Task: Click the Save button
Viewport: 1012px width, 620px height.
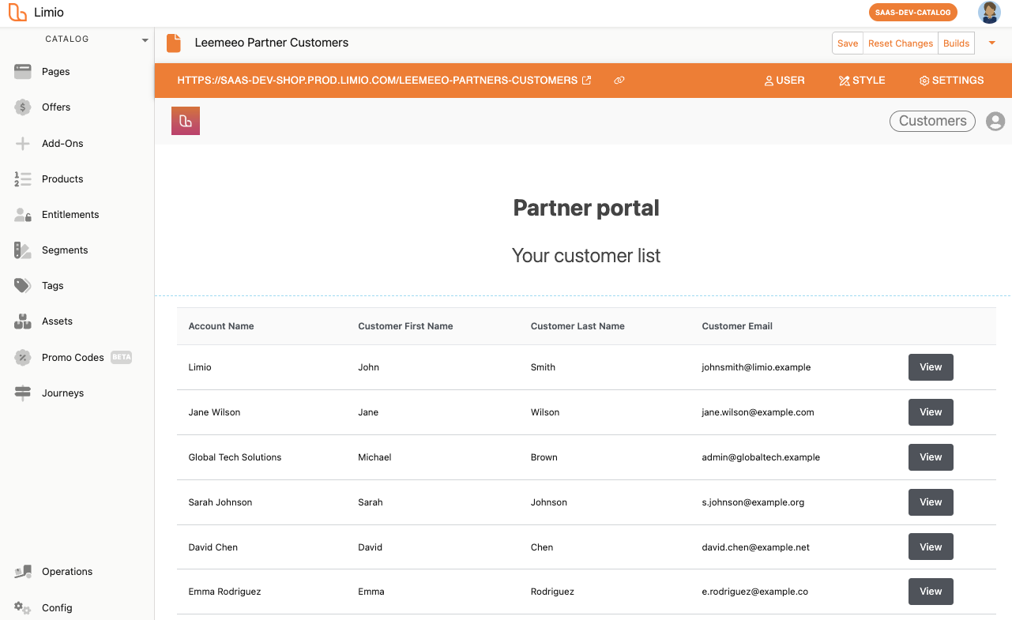Action: tap(848, 43)
